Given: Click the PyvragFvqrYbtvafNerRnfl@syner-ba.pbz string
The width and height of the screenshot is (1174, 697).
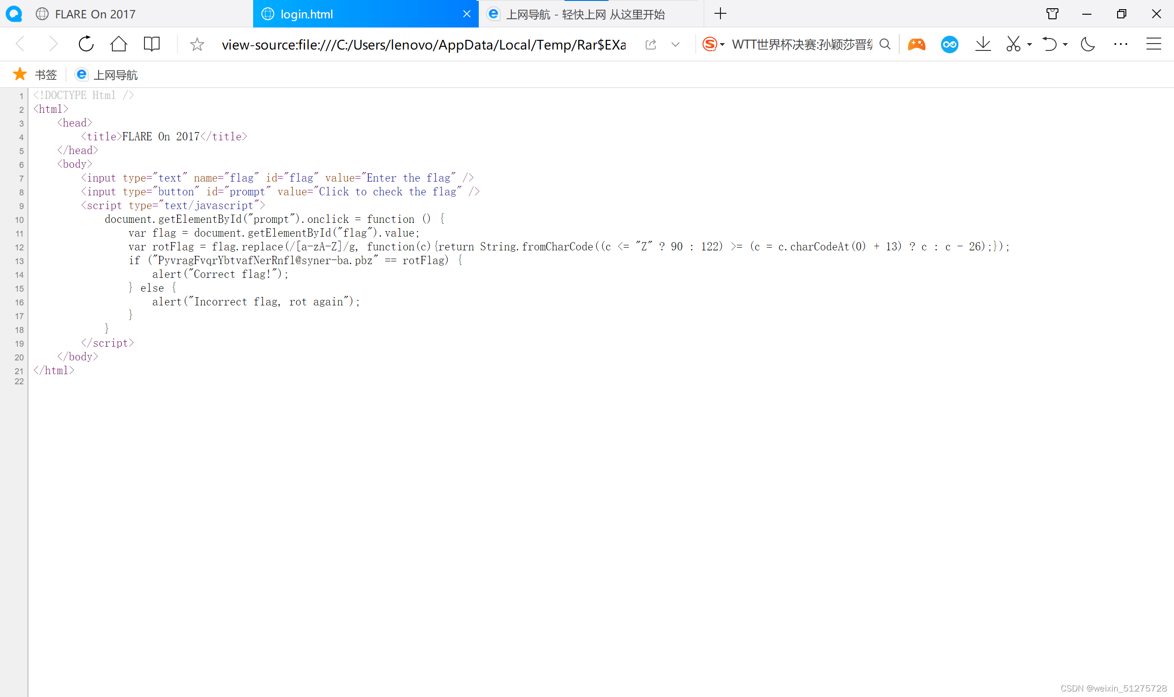Looking at the screenshot, I should click(265, 260).
